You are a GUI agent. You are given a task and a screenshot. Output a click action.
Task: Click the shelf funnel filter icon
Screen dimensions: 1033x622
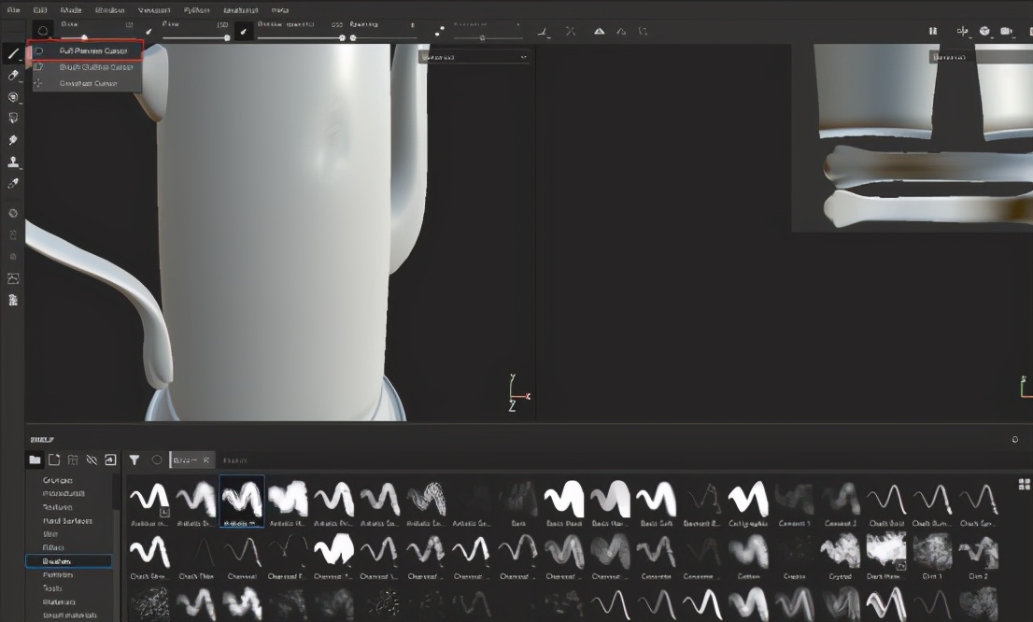134,459
